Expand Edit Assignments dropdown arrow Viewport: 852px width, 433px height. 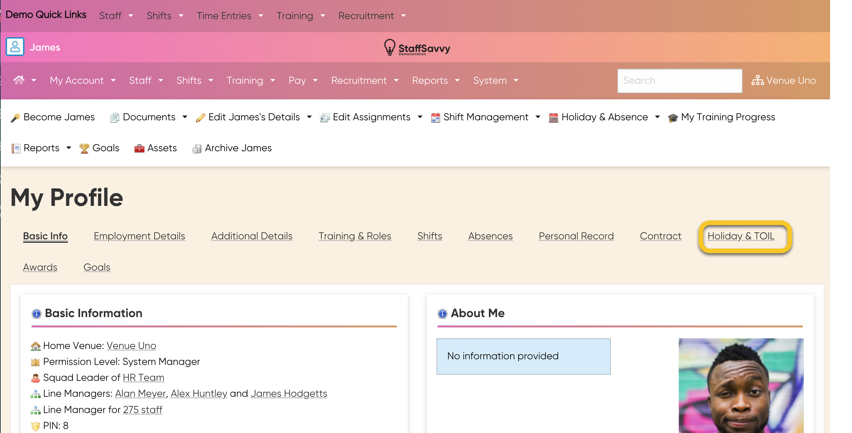coord(420,117)
